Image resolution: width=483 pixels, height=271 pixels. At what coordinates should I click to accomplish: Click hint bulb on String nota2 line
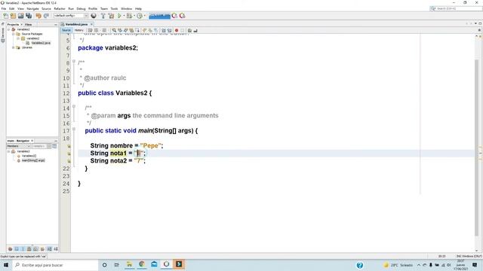click(x=69, y=161)
